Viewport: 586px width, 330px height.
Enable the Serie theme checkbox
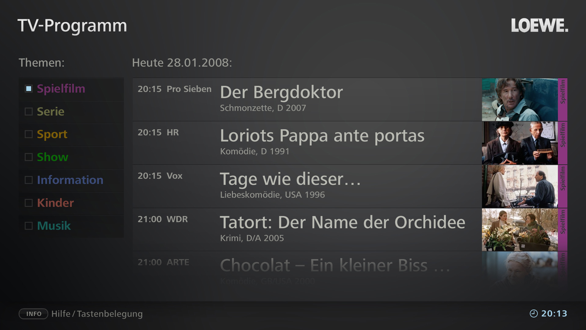(x=29, y=112)
